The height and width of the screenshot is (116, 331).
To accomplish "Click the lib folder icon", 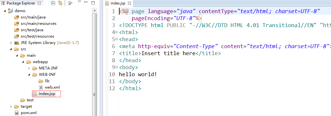I will (41, 81).
